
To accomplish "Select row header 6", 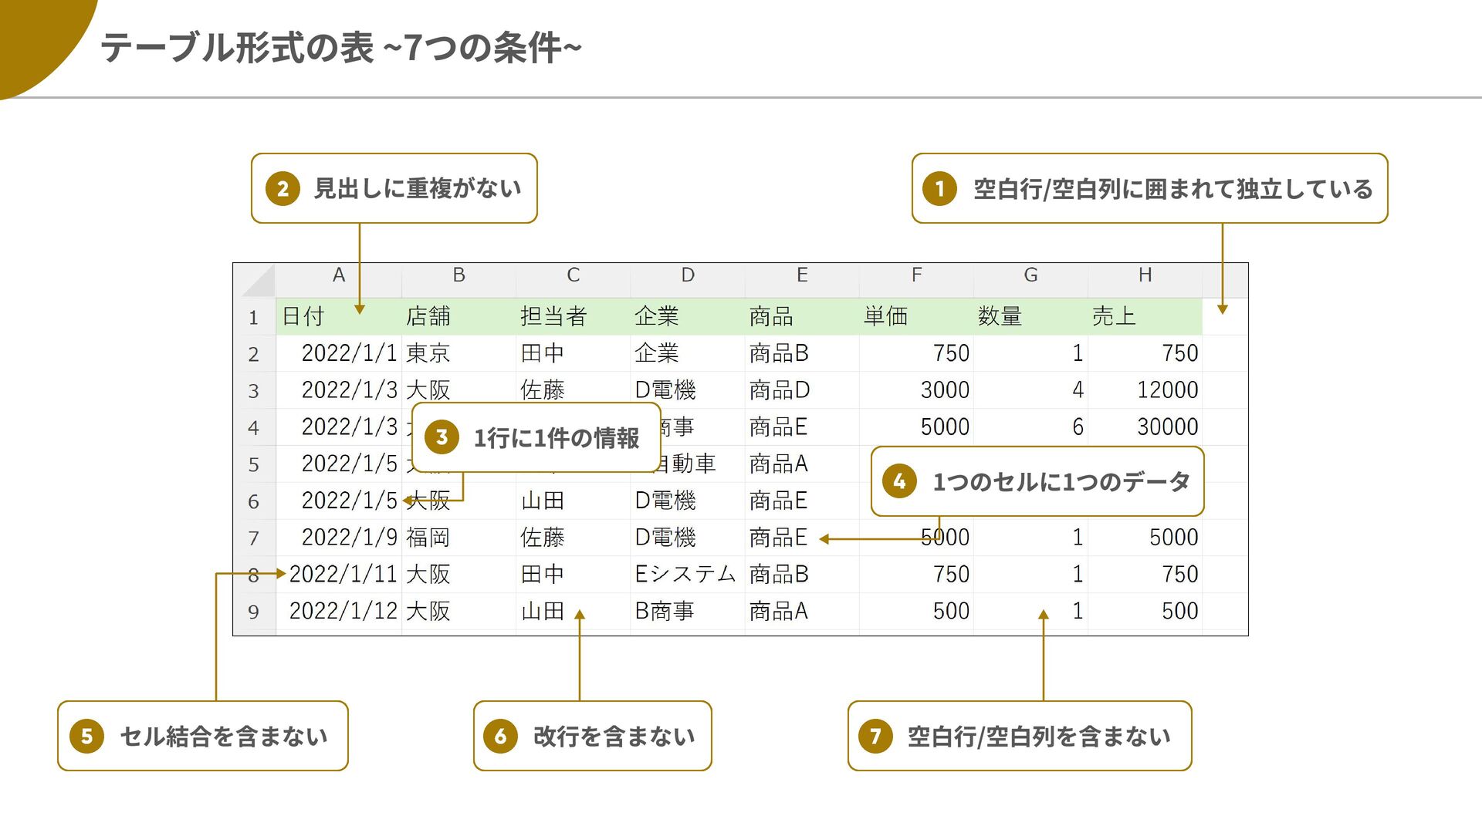I will click(254, 502).
